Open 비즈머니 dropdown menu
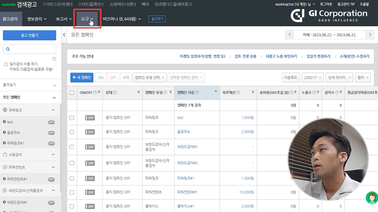Screen dimensions: 378x212 [x=122, y=19]
